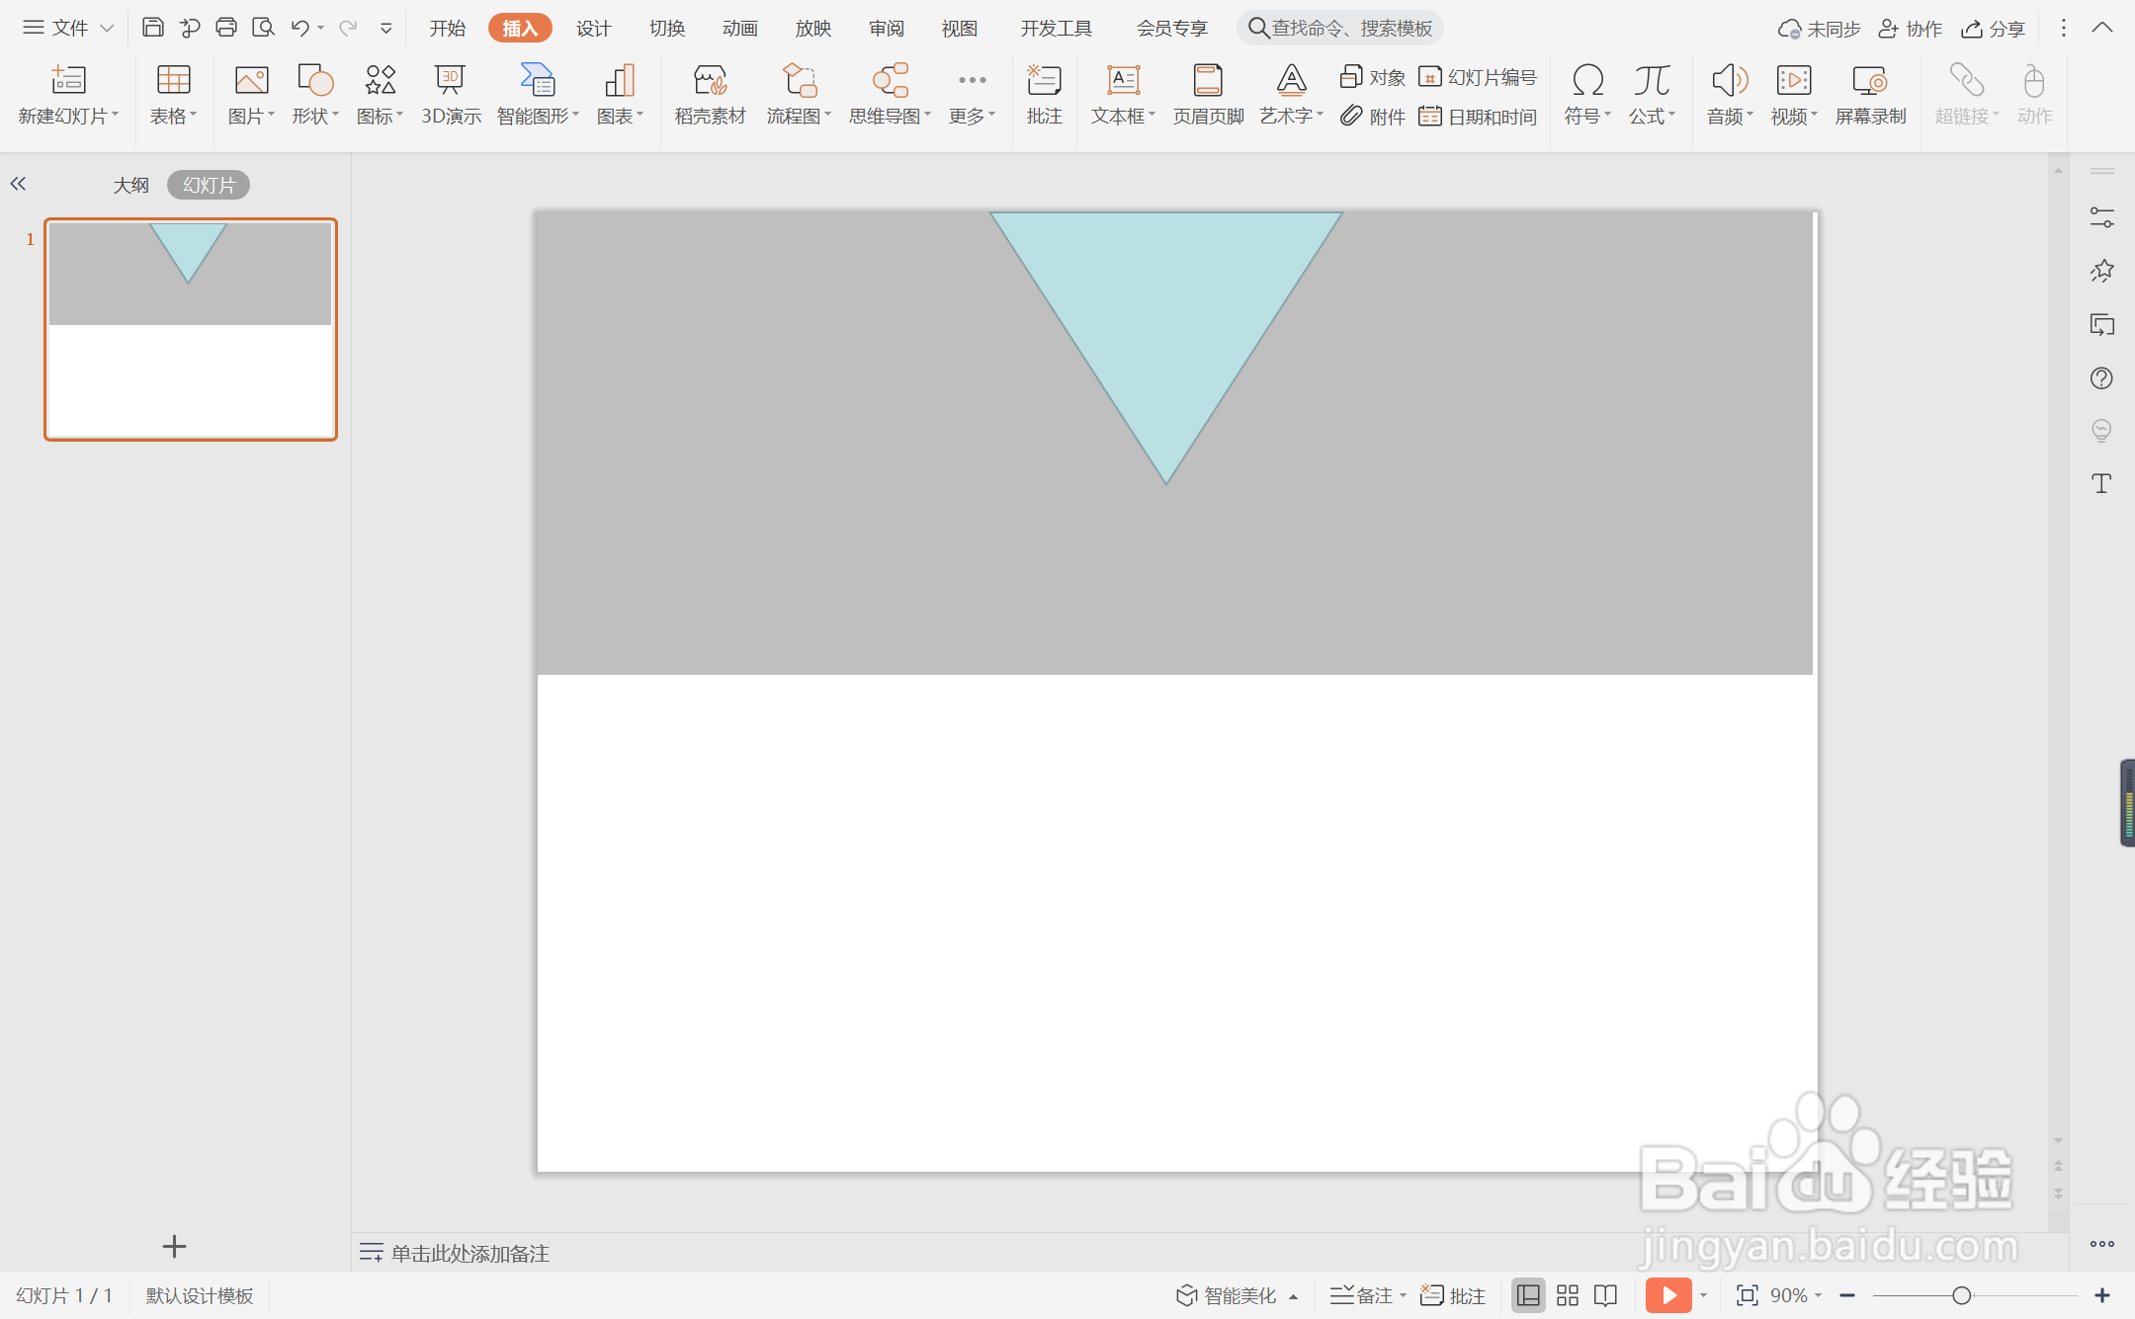2135x1319 pixels.
Task: Click the 批注 comment icon in ribbon
Action: (1044, 95)
